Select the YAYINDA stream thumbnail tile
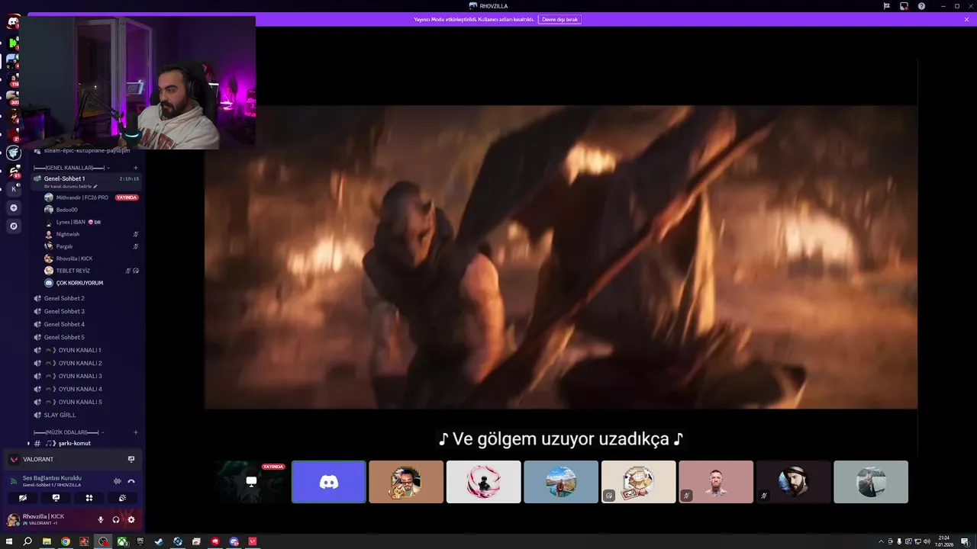Image resolution: width=977 pixels, height=549 pixels. 251,482
